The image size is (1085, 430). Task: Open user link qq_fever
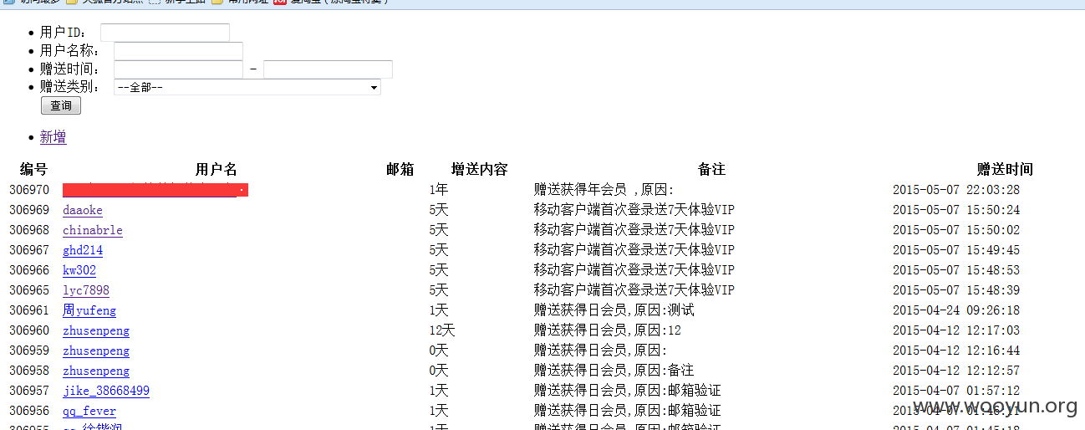point(89,411)
